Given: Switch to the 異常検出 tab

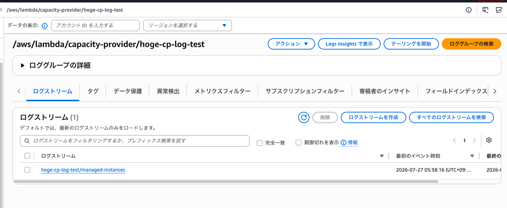Looking at the screenshot, I should [168, 91].
